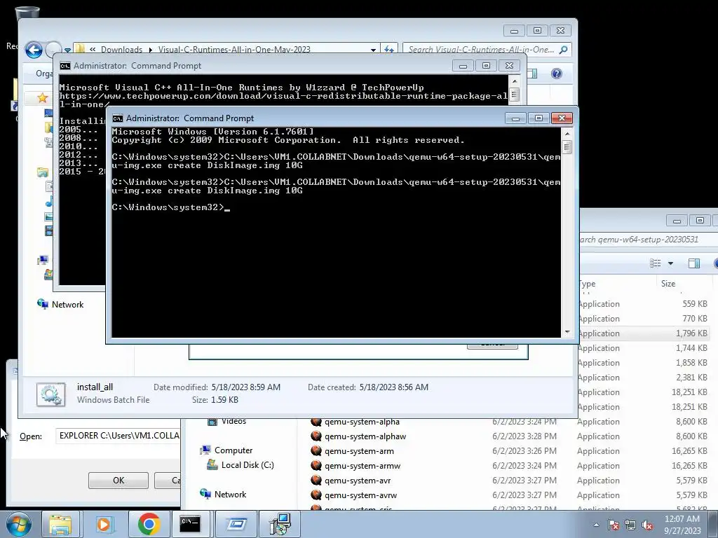Open the muted volume tray icon
The width and height of the screenshot is (718, 538).
point(647,525)
